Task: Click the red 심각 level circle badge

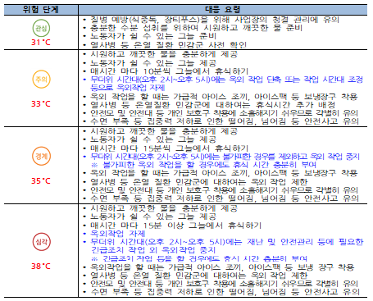Action: [x=41, y=242]
